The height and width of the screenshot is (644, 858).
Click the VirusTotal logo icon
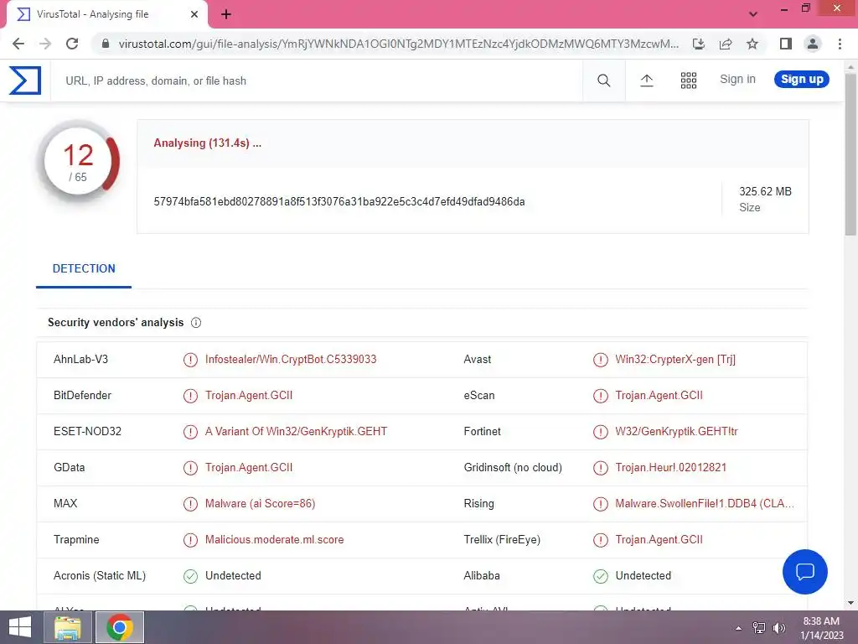coord(25,80)
